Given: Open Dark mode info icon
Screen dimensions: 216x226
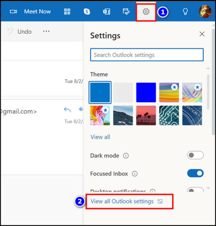Looking at the screenshot, I should pos(126,156).
